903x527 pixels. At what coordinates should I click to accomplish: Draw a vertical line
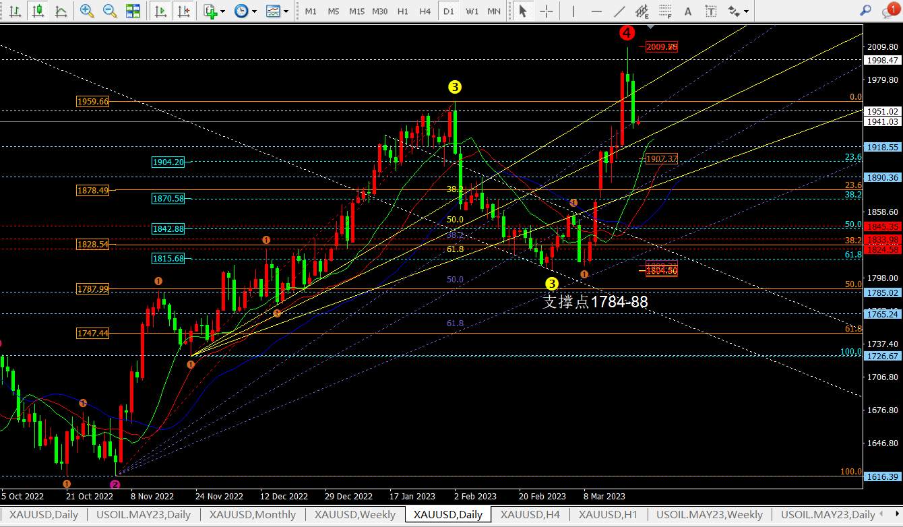(573, 11)
